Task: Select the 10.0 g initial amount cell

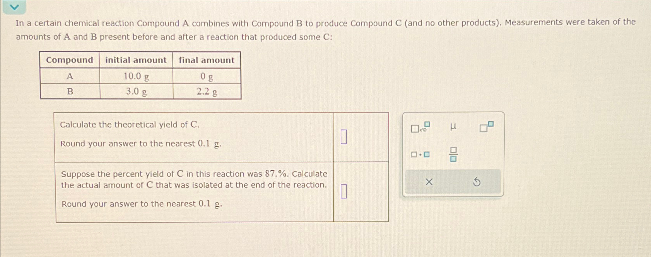Action: [136, 76]
